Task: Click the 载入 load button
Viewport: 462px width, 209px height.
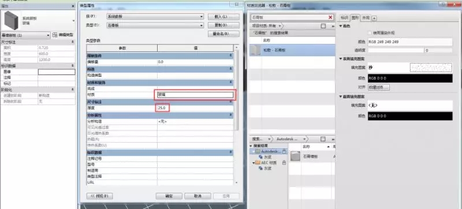Action: [223, 17]
